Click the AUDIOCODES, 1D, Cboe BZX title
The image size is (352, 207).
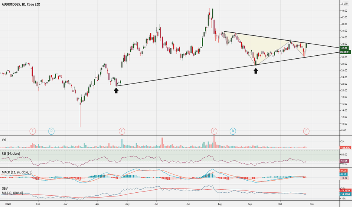21,4
